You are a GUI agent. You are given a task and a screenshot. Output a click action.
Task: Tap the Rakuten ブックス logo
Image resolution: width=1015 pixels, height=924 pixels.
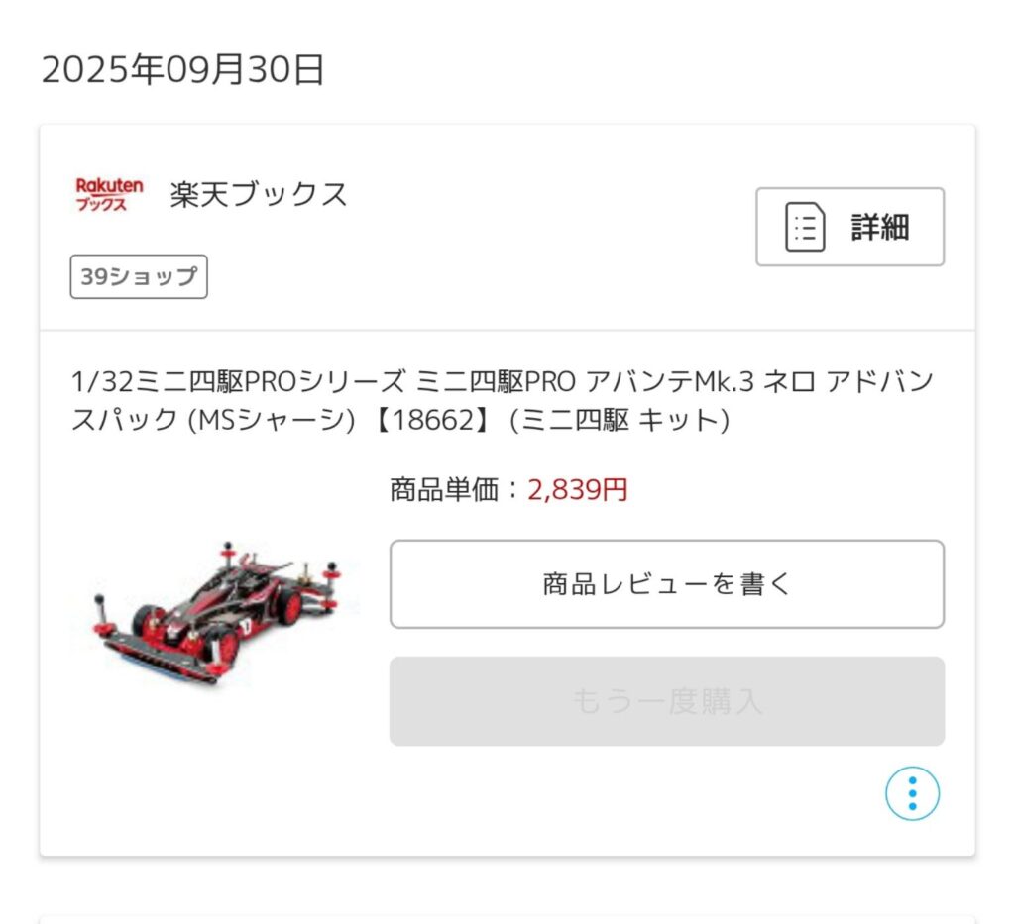(109, 195)
